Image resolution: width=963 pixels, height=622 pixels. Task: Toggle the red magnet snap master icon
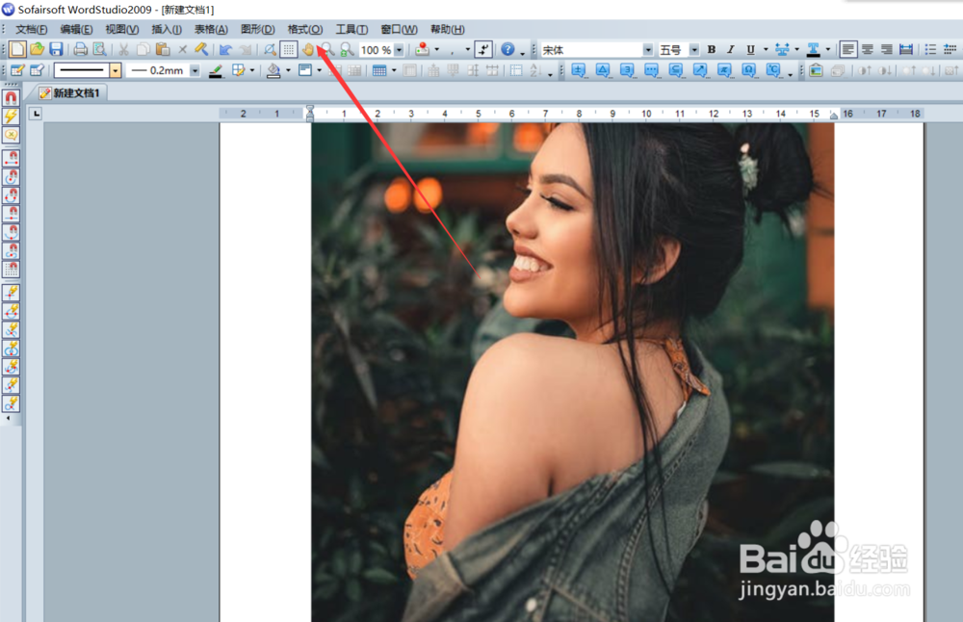pyautogui.click(x=11, y=97)
